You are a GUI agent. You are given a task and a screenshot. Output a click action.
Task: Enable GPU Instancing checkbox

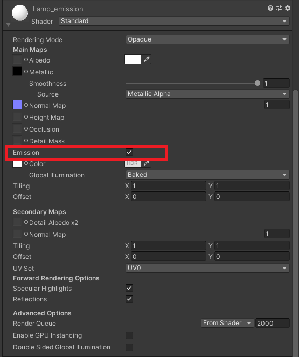pyautogui.click(x=129, y=335)
